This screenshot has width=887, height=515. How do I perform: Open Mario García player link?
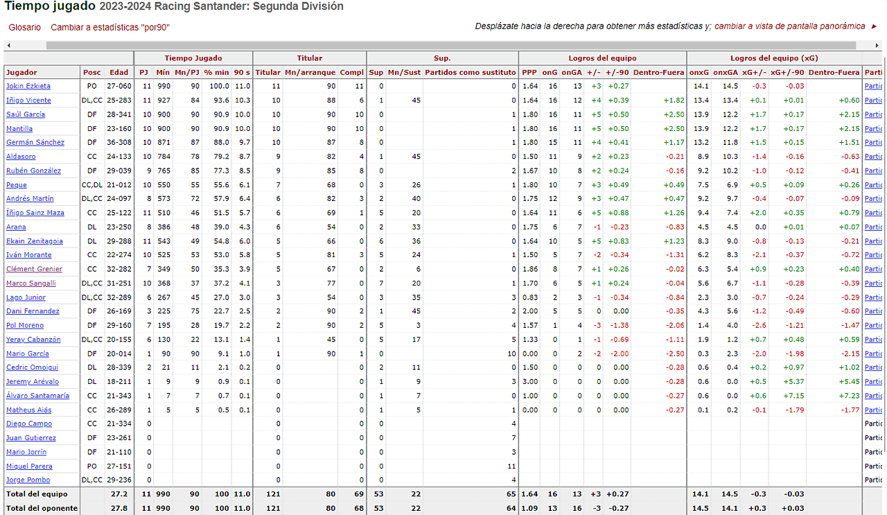pos(28,353)
